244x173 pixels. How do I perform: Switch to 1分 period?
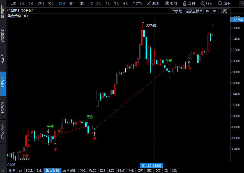tap(22, 3)
